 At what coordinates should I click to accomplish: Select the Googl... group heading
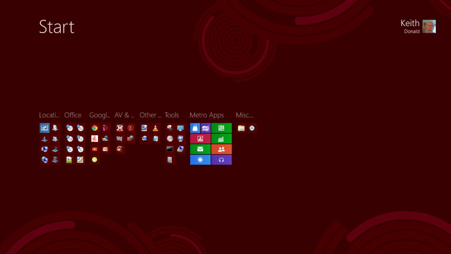[100, 115]
